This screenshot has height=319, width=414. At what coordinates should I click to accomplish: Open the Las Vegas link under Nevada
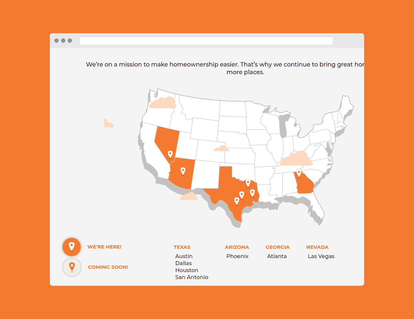321,256
